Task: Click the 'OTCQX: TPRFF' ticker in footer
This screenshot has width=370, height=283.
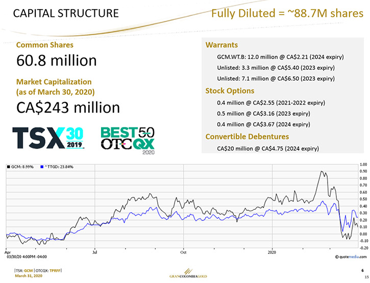Action: click(x=48, y=271)
